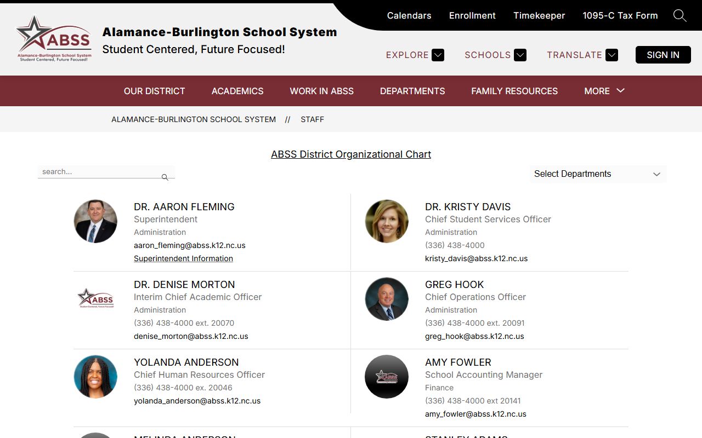Click the name Dr. Kristy Davis

(x=468, y=207)
